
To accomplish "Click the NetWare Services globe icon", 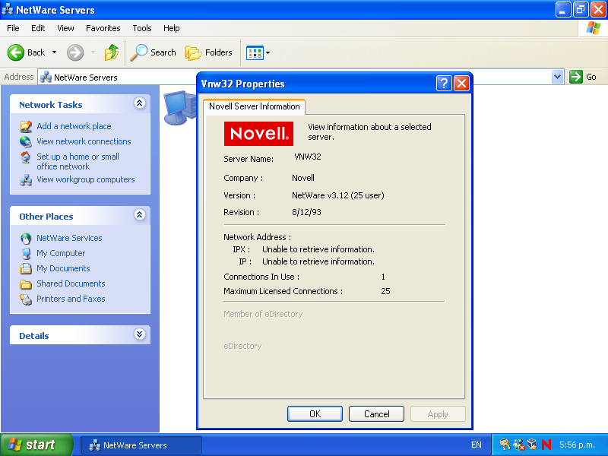I will click(26, 238).
